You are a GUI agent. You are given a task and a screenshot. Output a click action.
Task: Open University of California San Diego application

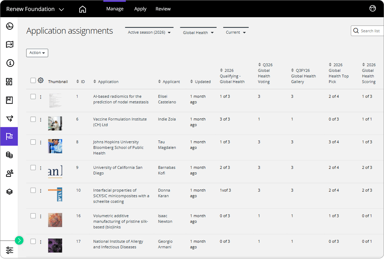pyautogui.click(x=118, y=170)
